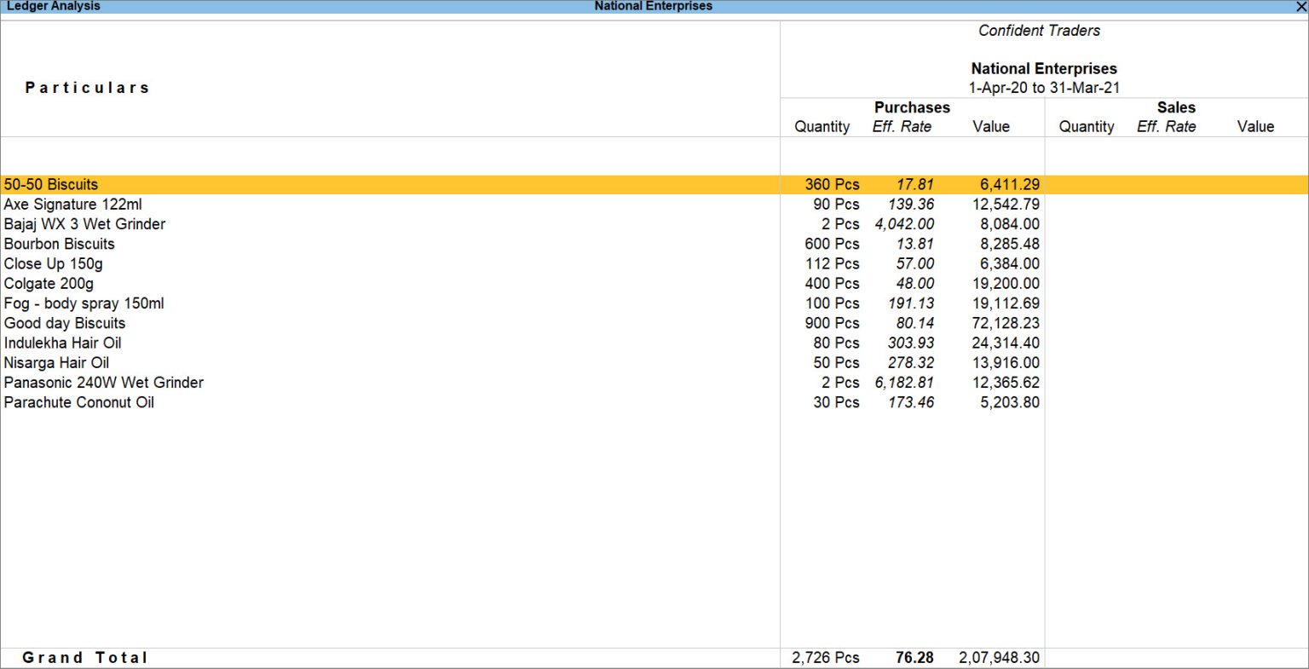Click the Particulars column heading

coord(87,88)
